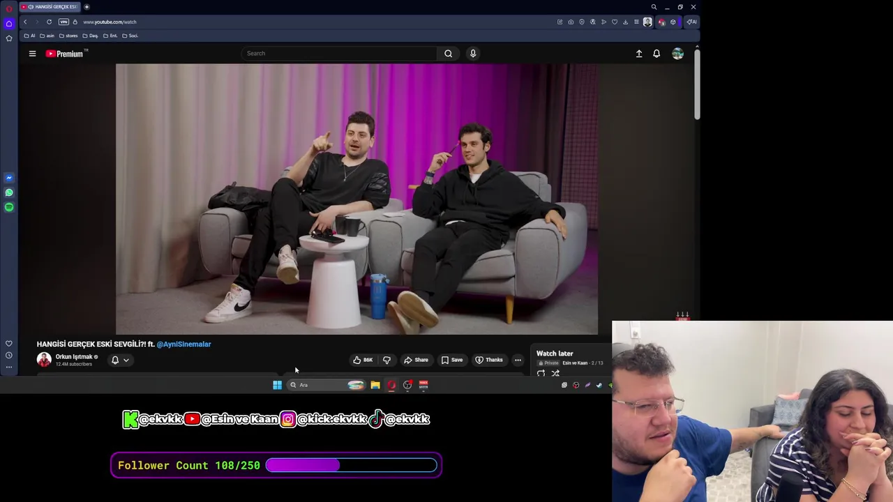This screenshot has width=893, height=502.
Task: Open the stores bookmarks folder
Action: [x=68, y=36]
